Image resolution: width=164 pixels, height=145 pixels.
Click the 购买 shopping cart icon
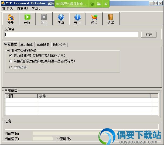point(94,19)
